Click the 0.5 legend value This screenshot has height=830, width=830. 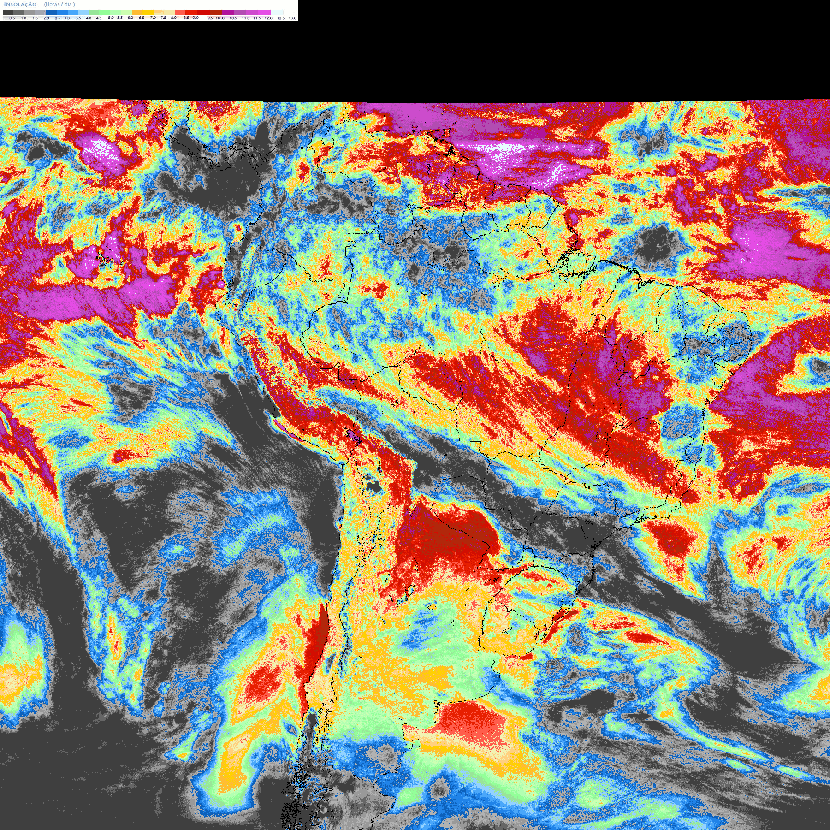coord(12,18)
